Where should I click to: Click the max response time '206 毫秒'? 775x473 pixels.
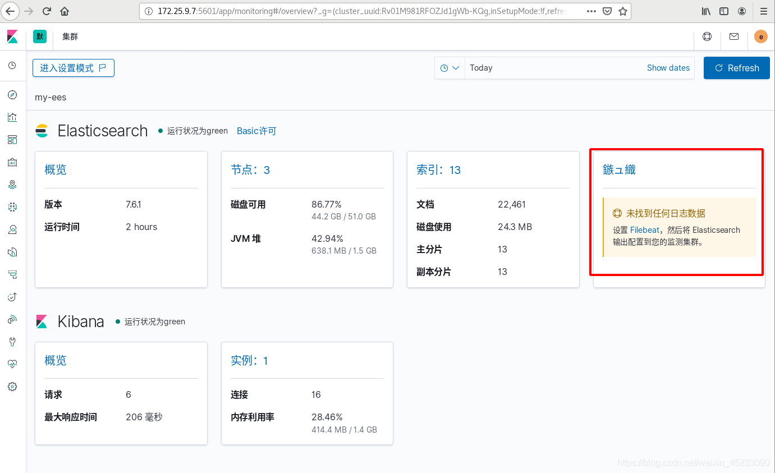[x=144, y=417]
